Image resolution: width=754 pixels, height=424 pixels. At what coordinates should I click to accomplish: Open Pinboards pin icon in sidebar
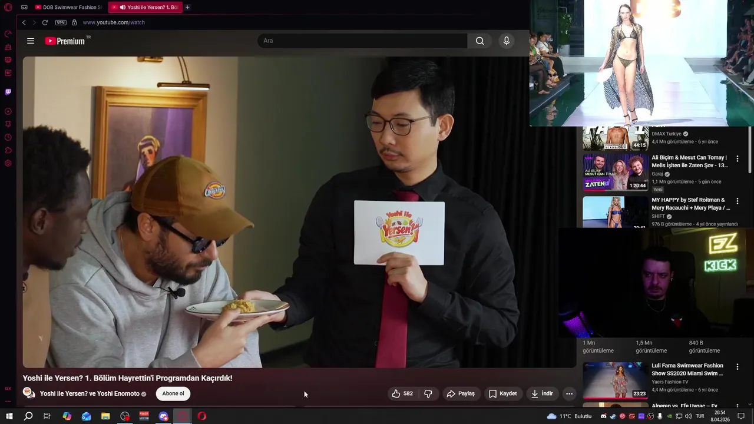[x=8, y=124]
